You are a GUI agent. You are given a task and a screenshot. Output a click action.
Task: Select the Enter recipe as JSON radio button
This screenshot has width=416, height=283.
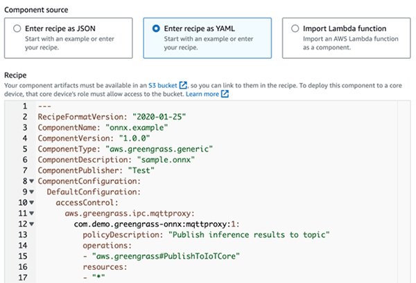pos(17,29)
